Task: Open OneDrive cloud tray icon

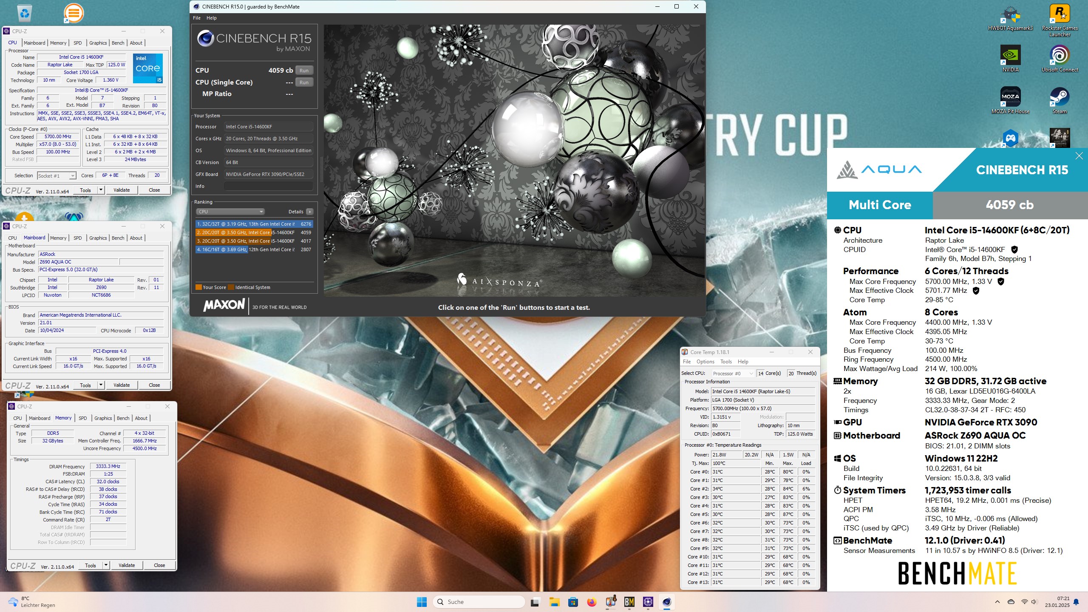Action: coord(1011,602)
